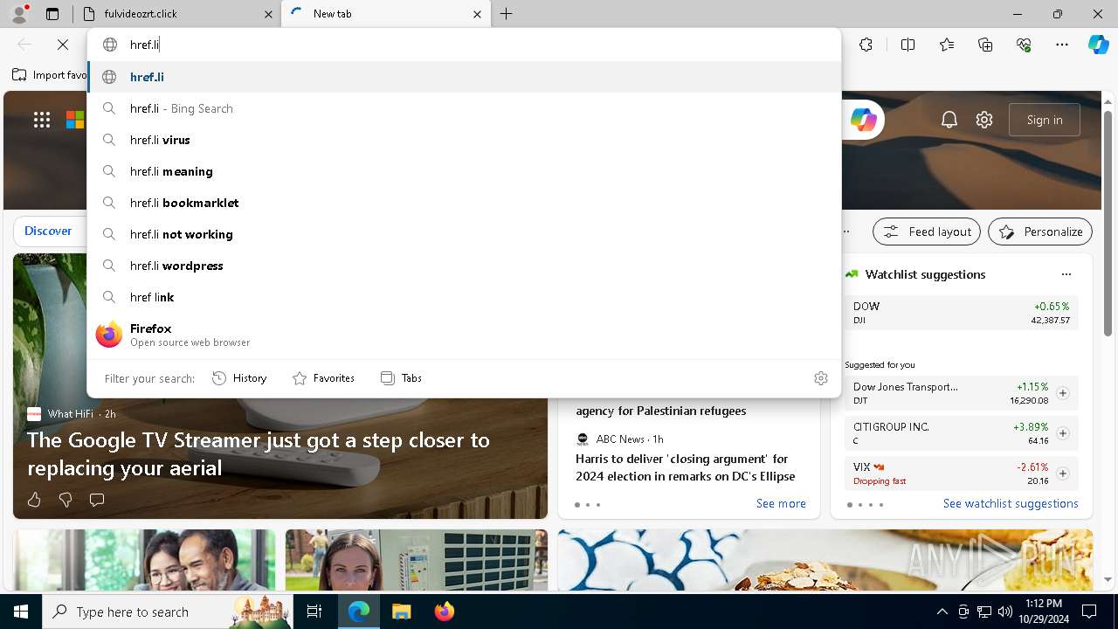Open Harris closing argument headline
The width and height of the screenshot is (1118, 629).
coord(686,467)
